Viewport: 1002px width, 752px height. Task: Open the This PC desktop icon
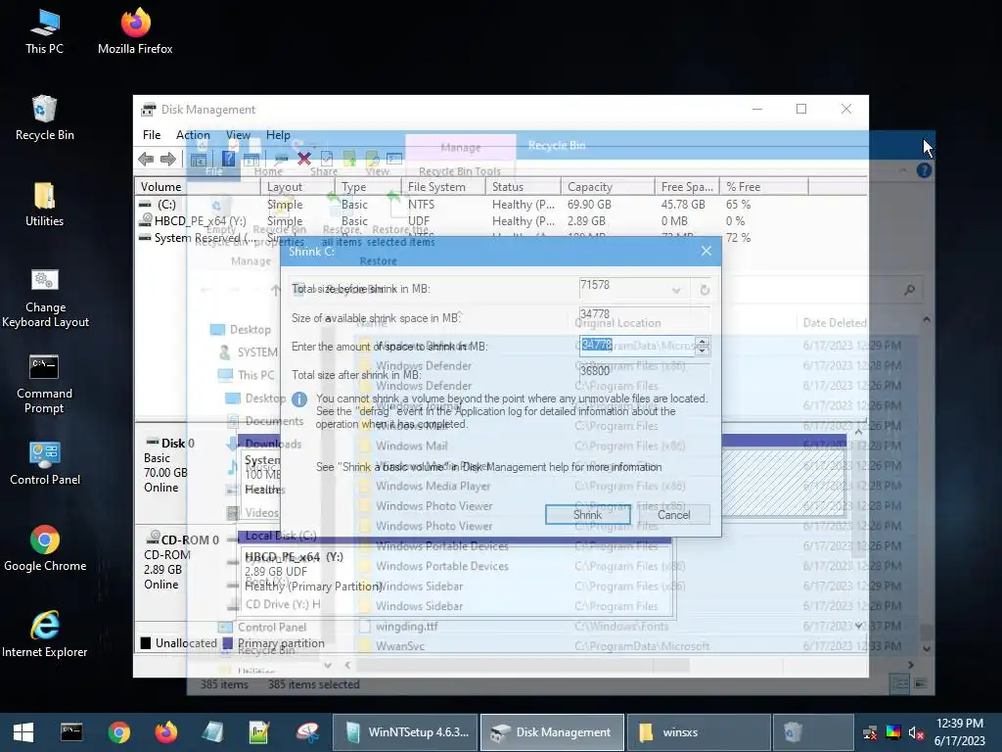45,31
